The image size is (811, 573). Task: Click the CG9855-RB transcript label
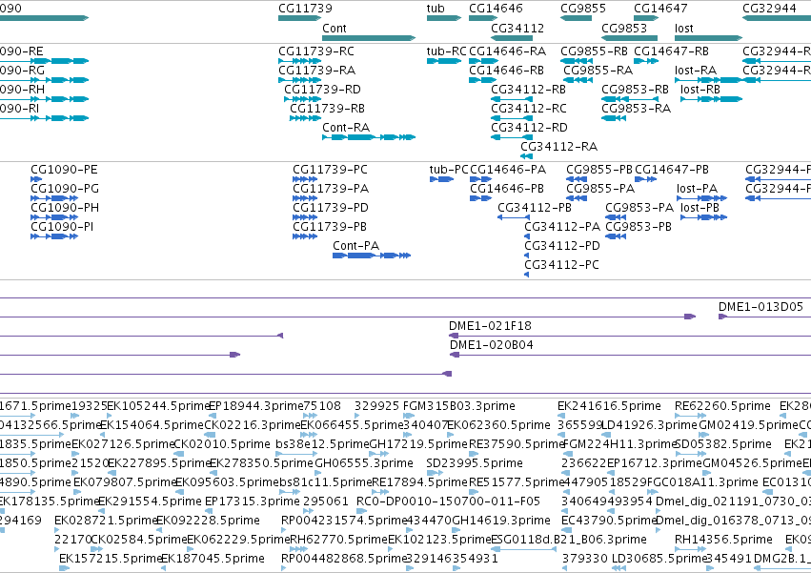coord(594,51)
